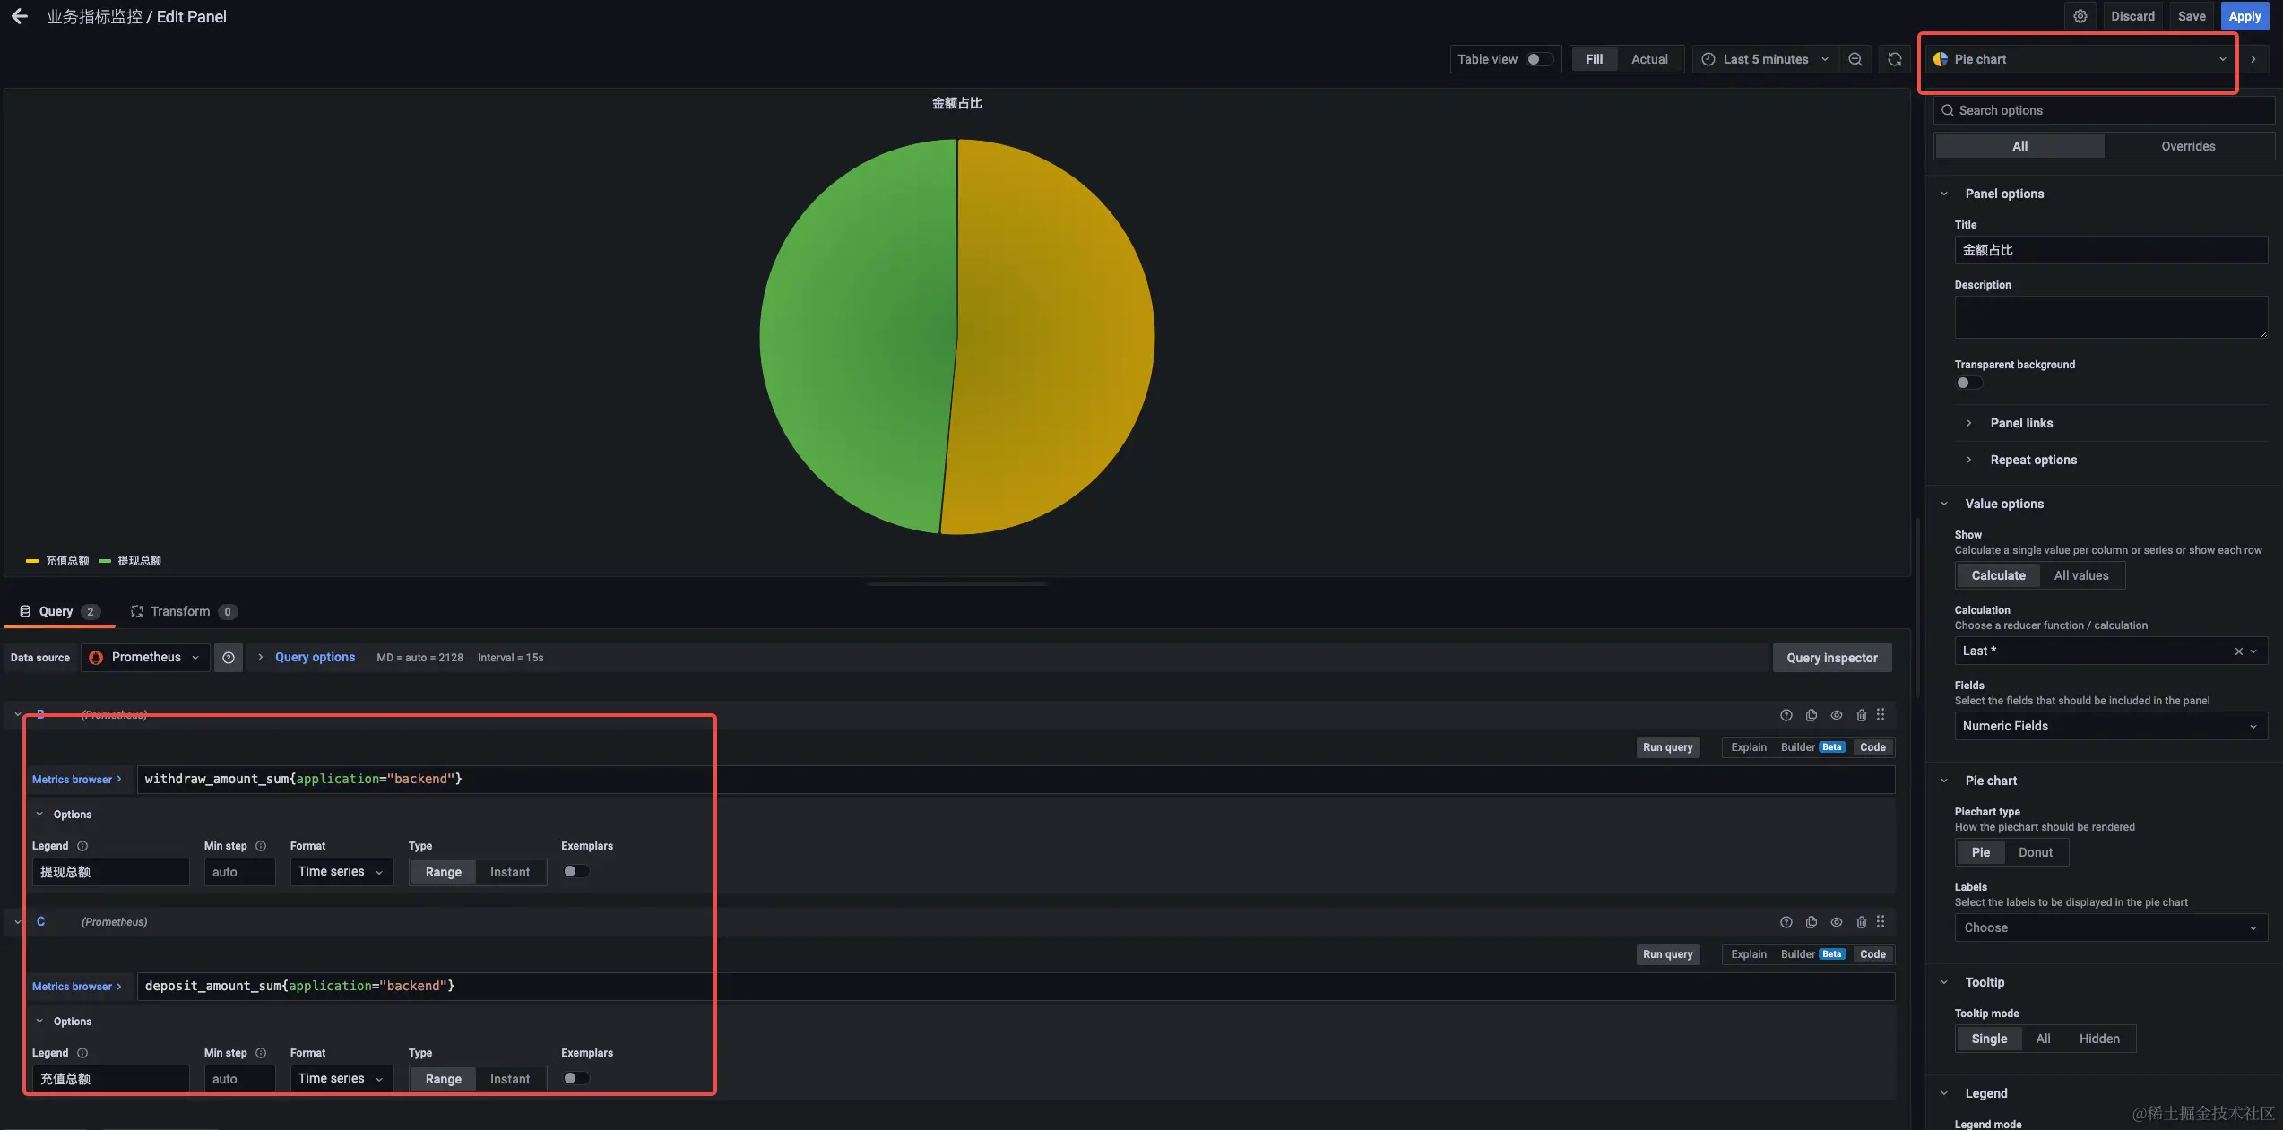Expand the Panel links section

point(2020,423)
